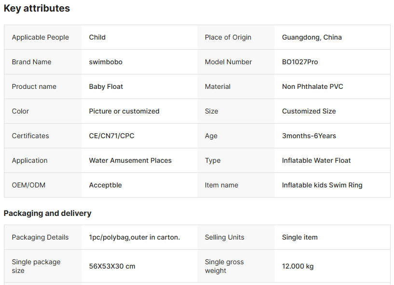Select the CE/CN71/CPC certificates value
This screenshot has height=285, width=394.
click(x=111, y=136)
